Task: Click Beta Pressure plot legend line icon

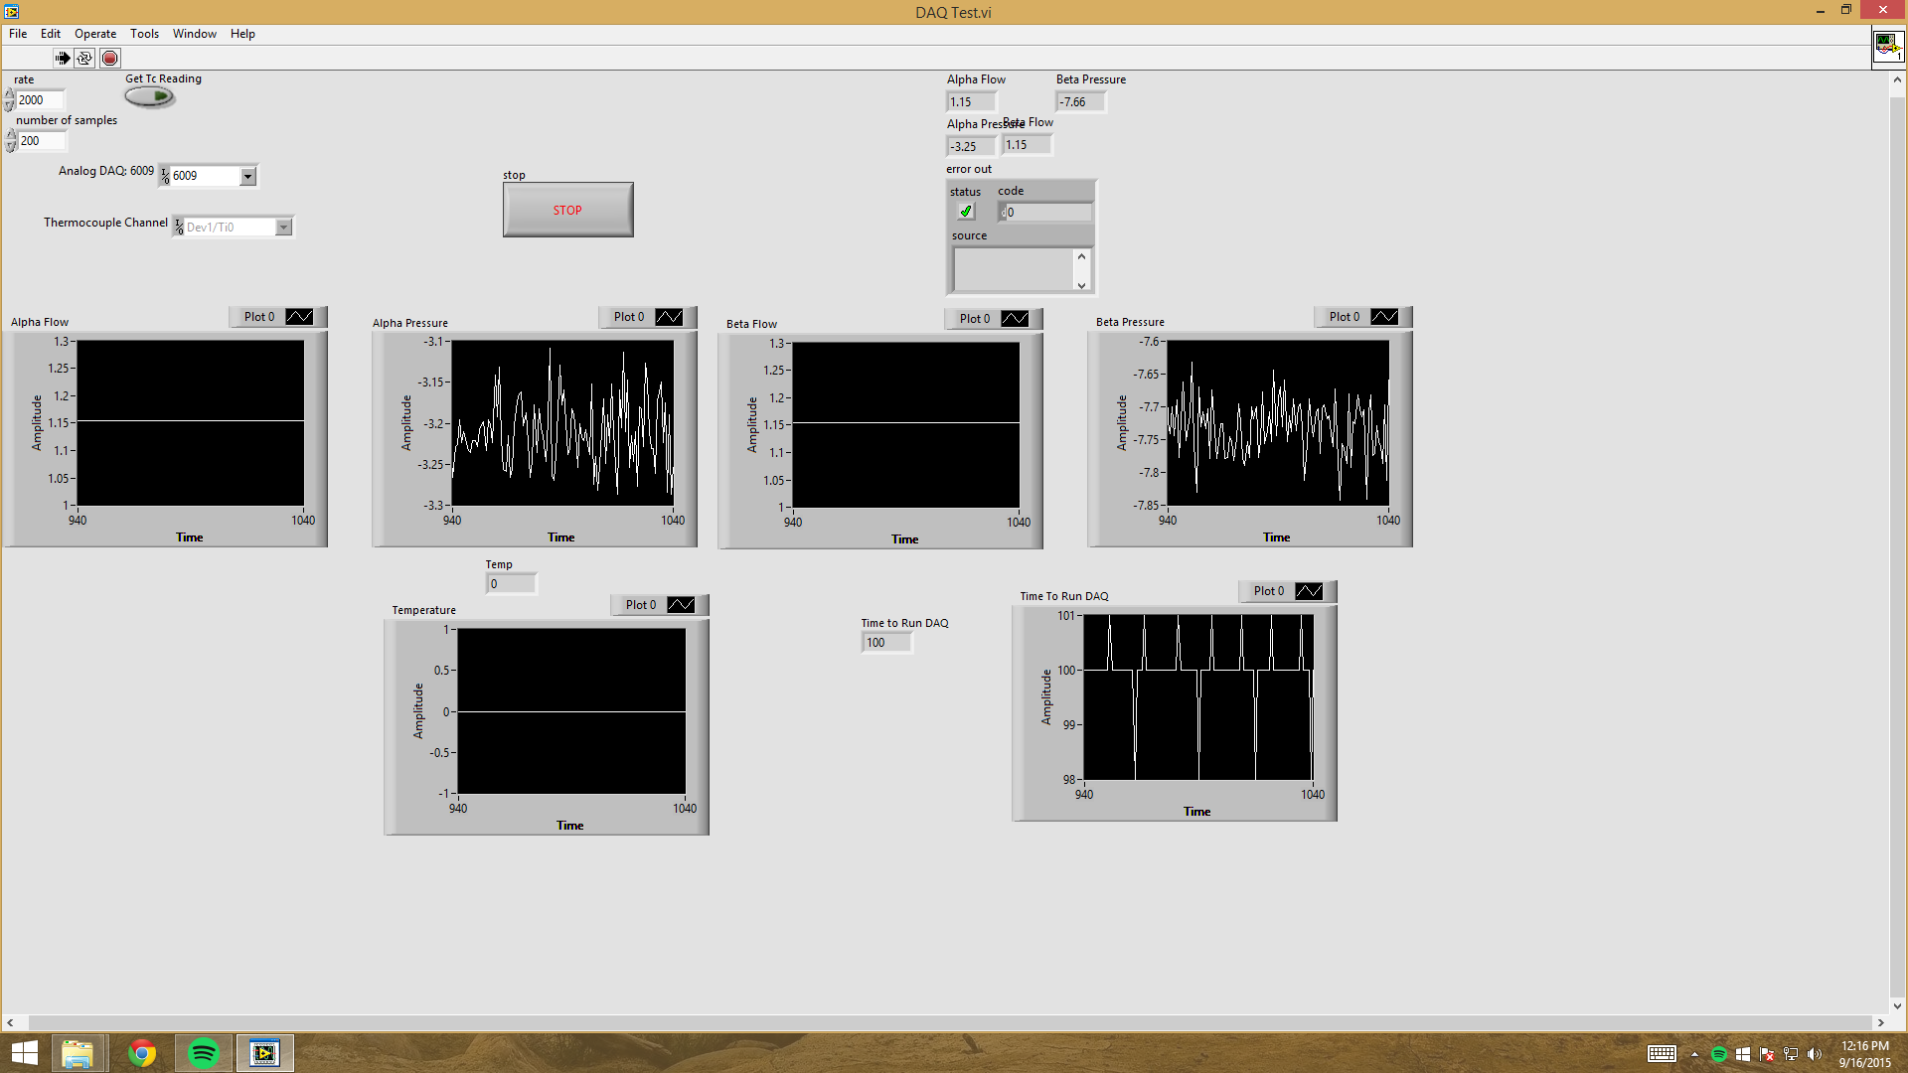Action: click(x=1384, y=317)
